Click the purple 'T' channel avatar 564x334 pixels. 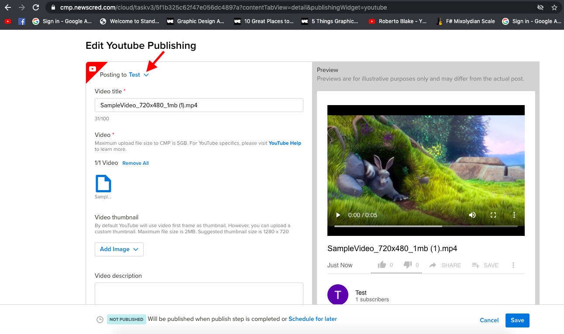click(338, 295)
